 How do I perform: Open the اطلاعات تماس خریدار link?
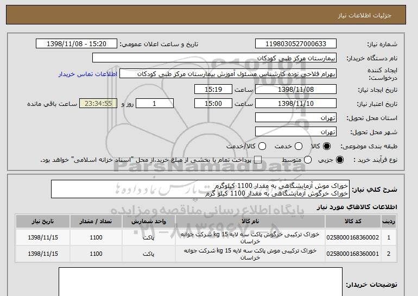pos(88,74)
